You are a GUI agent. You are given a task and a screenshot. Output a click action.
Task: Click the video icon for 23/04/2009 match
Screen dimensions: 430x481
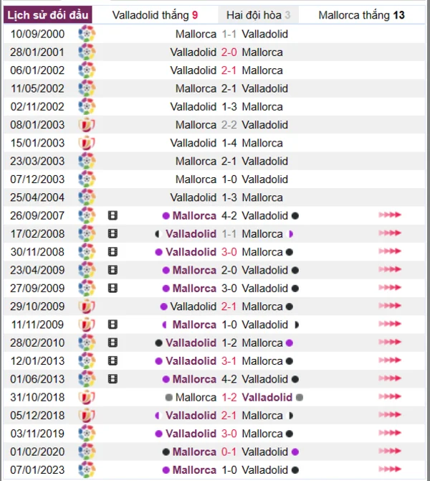coord(113,270)
